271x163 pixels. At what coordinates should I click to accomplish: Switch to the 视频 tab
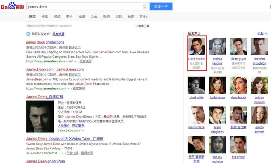click(57, 17)
